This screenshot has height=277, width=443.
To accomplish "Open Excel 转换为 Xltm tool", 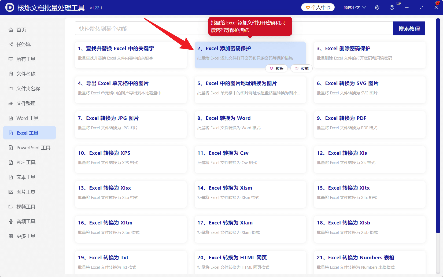I will tap(131, 229).
